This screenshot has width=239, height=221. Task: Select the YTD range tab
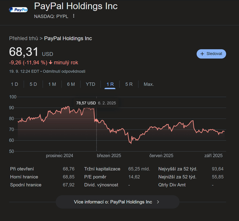(x=90, y=84)
